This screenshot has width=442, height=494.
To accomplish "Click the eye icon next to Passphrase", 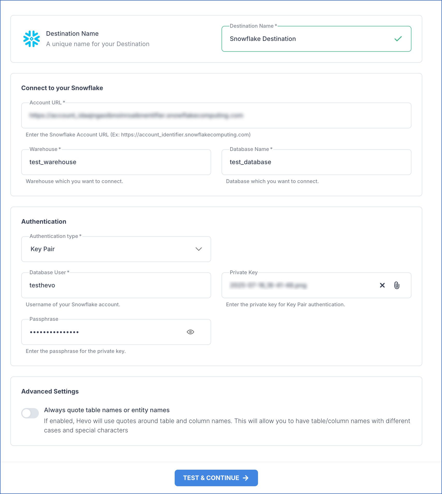I will tap(190, 332).
